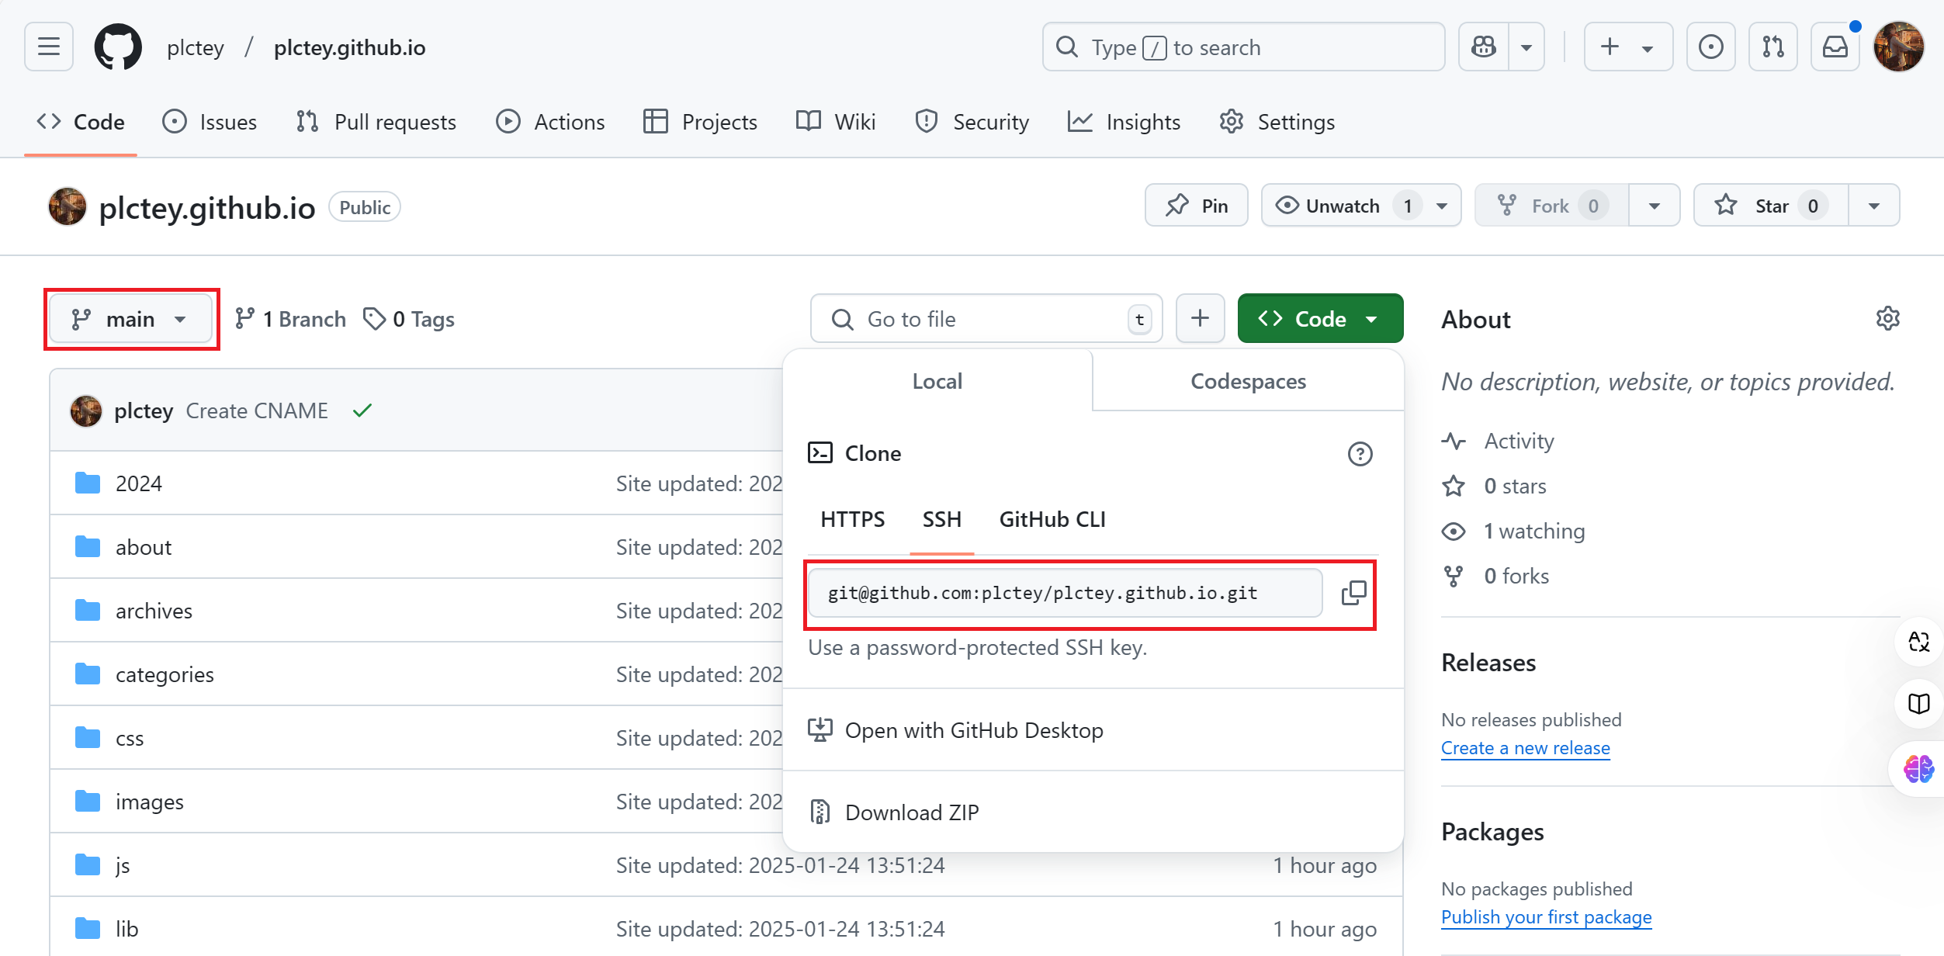This screenshot has height=956, width=1944.
Task: Open global pull requests icon in header
Action: [x=1773, y=47]
